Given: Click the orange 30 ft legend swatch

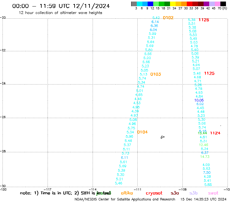Looking at the screenshot, I should 184,4.
